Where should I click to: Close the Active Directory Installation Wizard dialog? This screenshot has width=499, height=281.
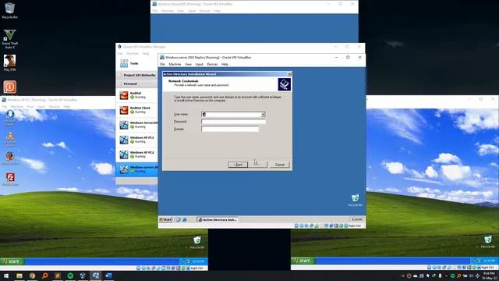(289, 74)
